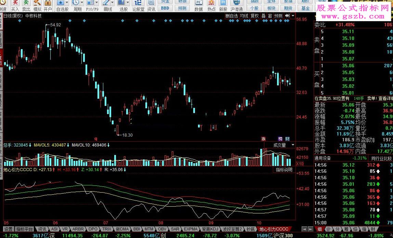
Task: Click the X10 volume scale label
Action: coord(300,164)
